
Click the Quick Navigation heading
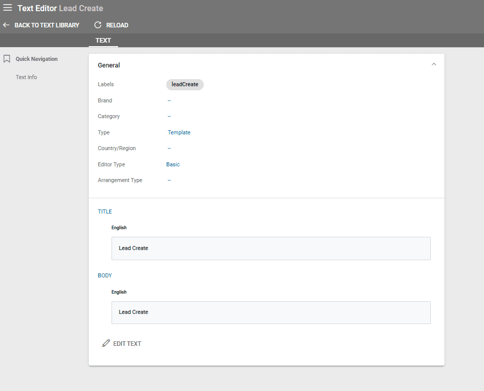(36, 59)
